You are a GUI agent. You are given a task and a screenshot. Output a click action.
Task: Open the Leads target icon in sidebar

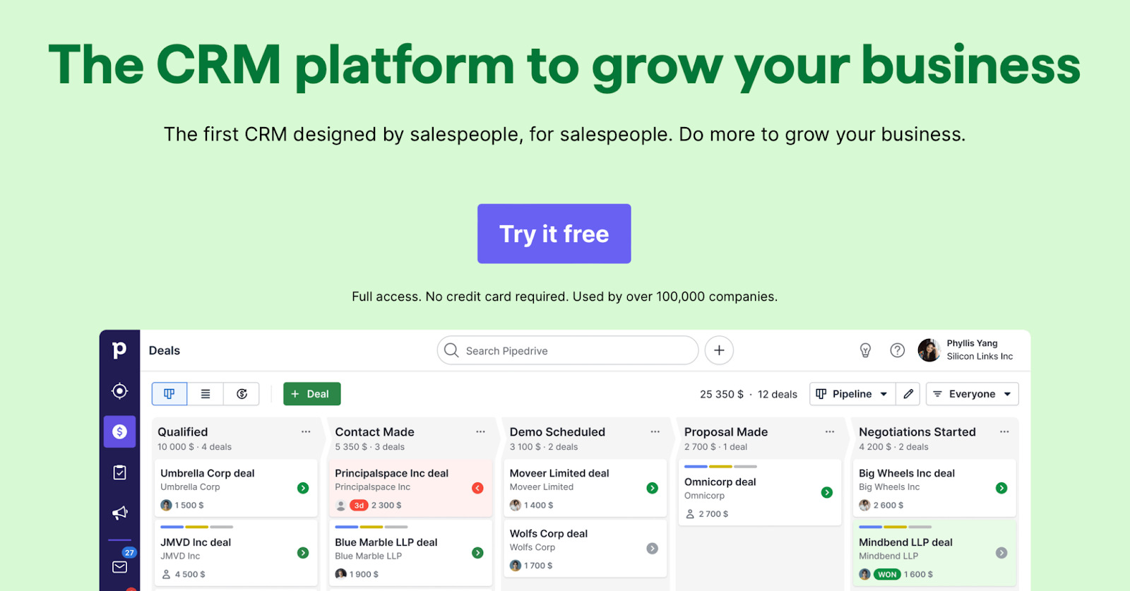[119, 391]
